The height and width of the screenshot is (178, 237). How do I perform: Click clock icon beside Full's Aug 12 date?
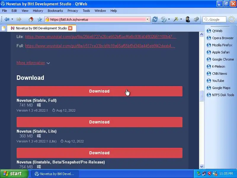[x=54, y=110]
